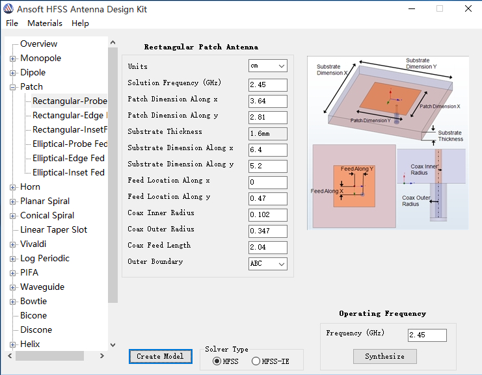This screenshot has width=482, height=375.
Task: Click Patch Dimension Along y field
Action: click(268, 118)
